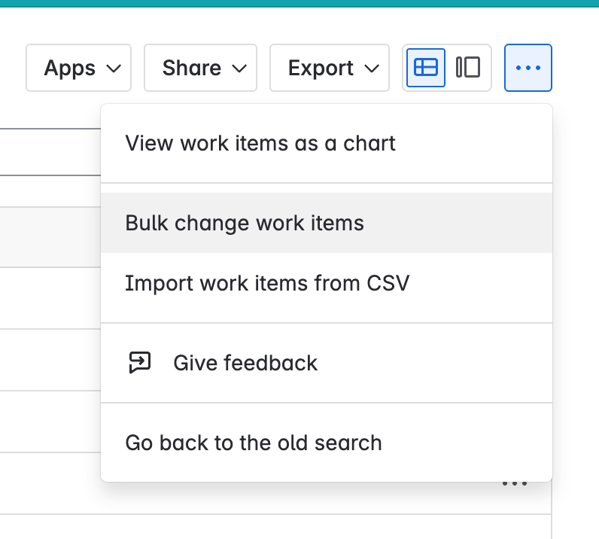Click the Give feedback speech-bubble icon
Screen dimensions: 599x539
(x=140, y=363)
